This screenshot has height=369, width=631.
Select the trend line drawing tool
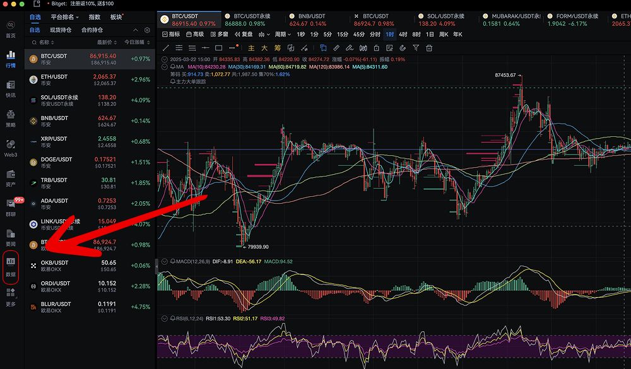coord(166,48)
